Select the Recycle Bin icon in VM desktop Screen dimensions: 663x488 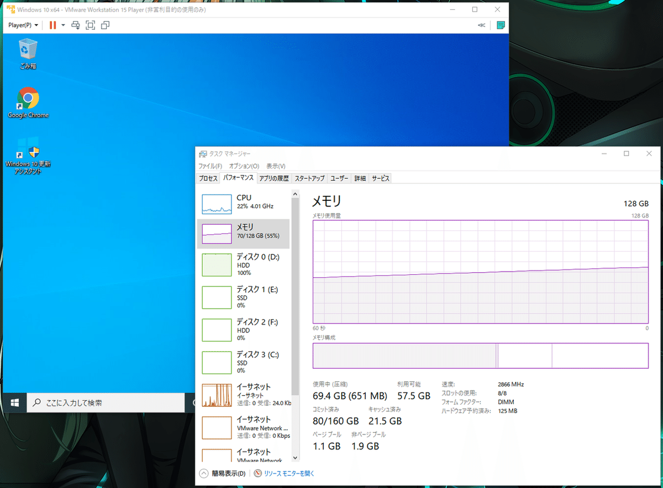(x=28, y=54)
